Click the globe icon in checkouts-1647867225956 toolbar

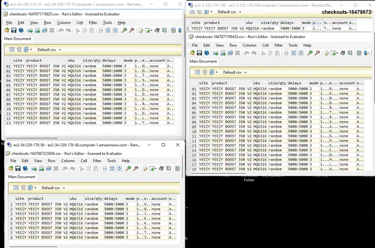coord(25,168)
